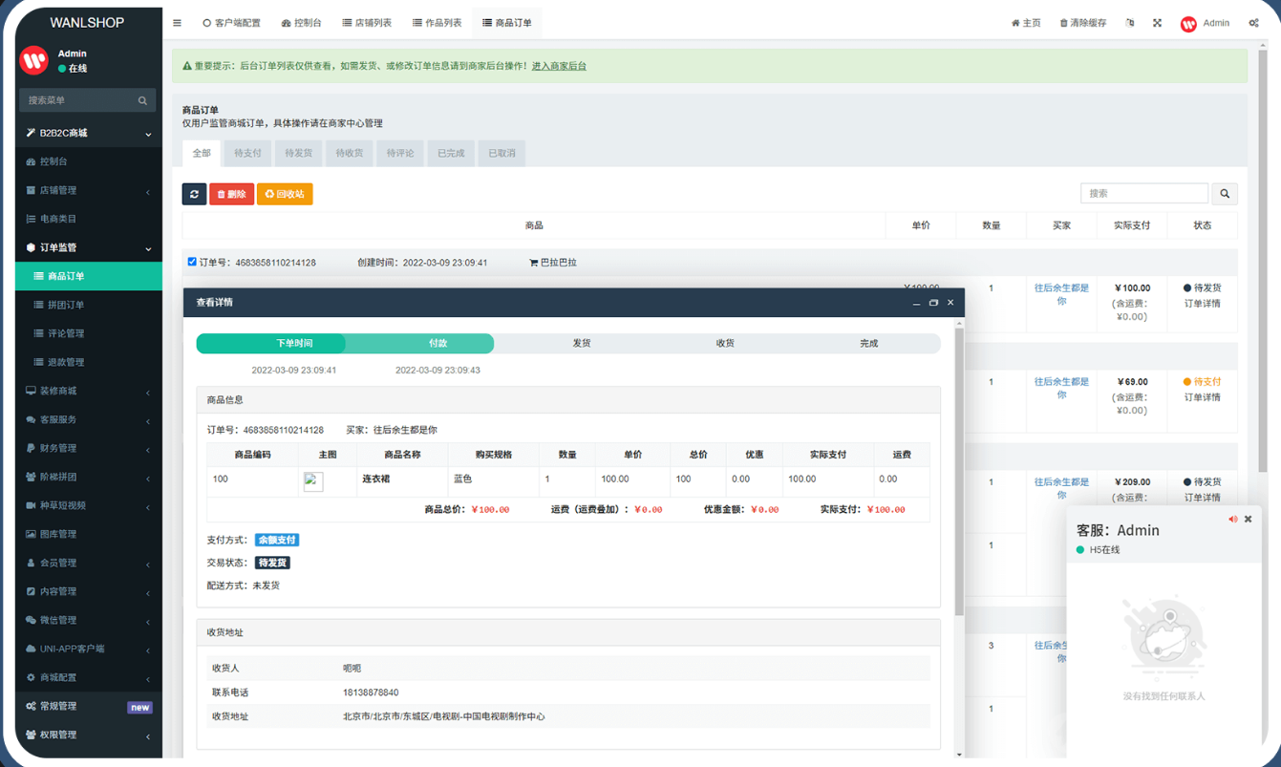Open 电商类目 in the sidebar
Screen dimensions: 1281x767
[89, 219]
